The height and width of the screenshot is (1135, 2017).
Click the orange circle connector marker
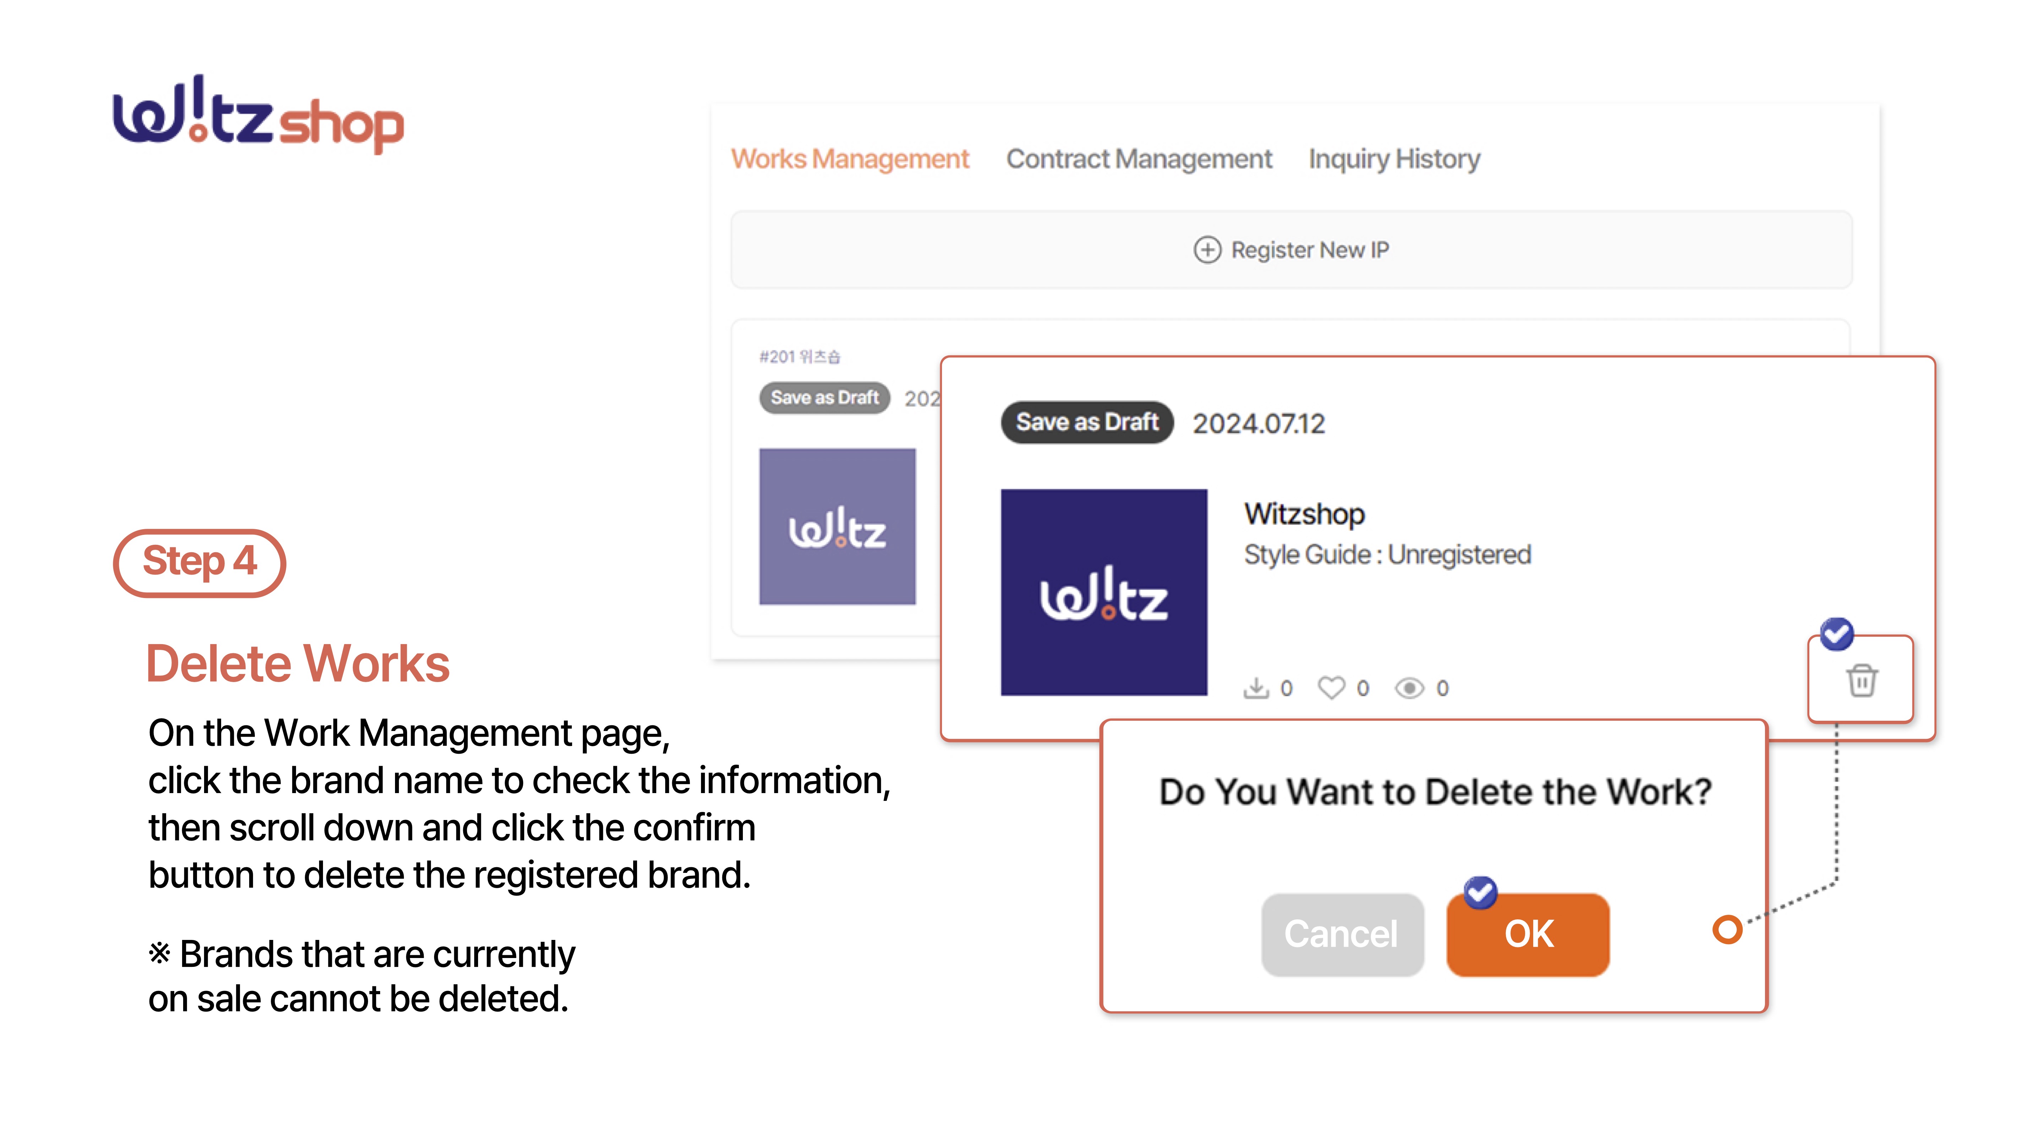click(1727, 929)
